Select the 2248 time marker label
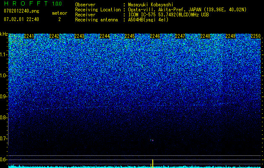The width and height of the screenshot is (264, 168). (x=205, y=36)
